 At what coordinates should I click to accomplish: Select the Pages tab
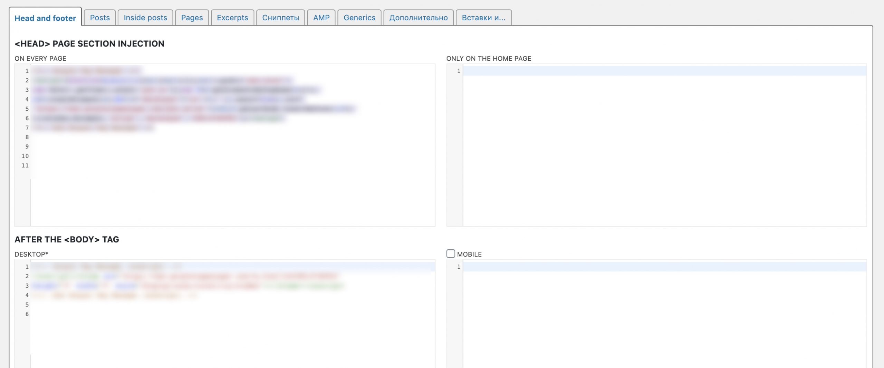192,18
